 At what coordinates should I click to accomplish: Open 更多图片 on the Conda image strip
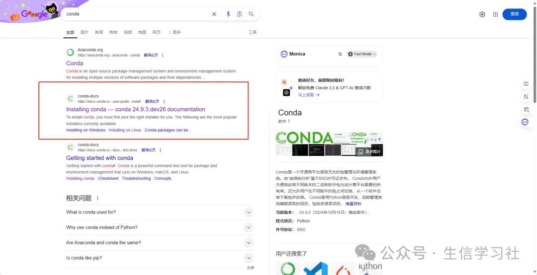tap(369, 151)
